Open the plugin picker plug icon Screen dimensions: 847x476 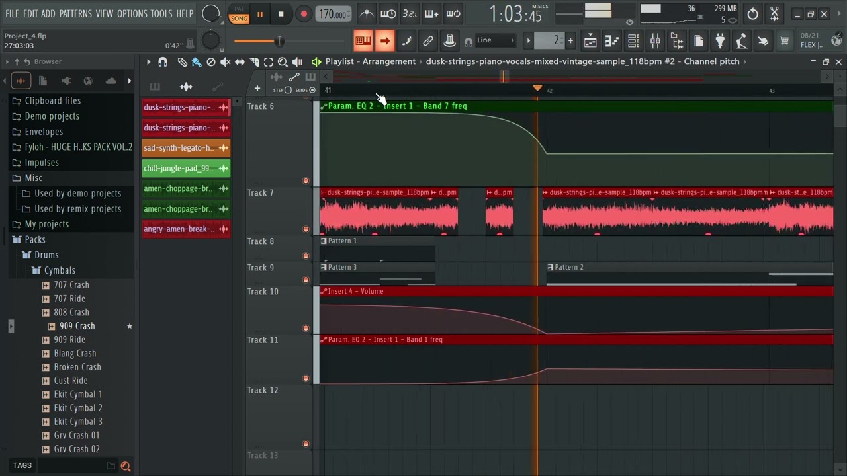[x=720, y=41]
